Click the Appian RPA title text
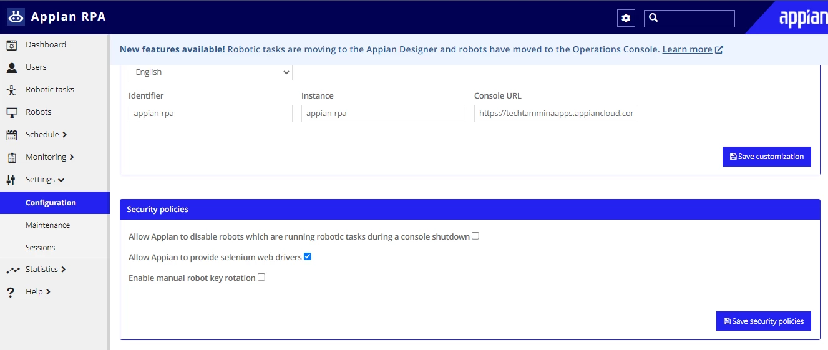This screenshot has width=828, height=350. (69, 17)
